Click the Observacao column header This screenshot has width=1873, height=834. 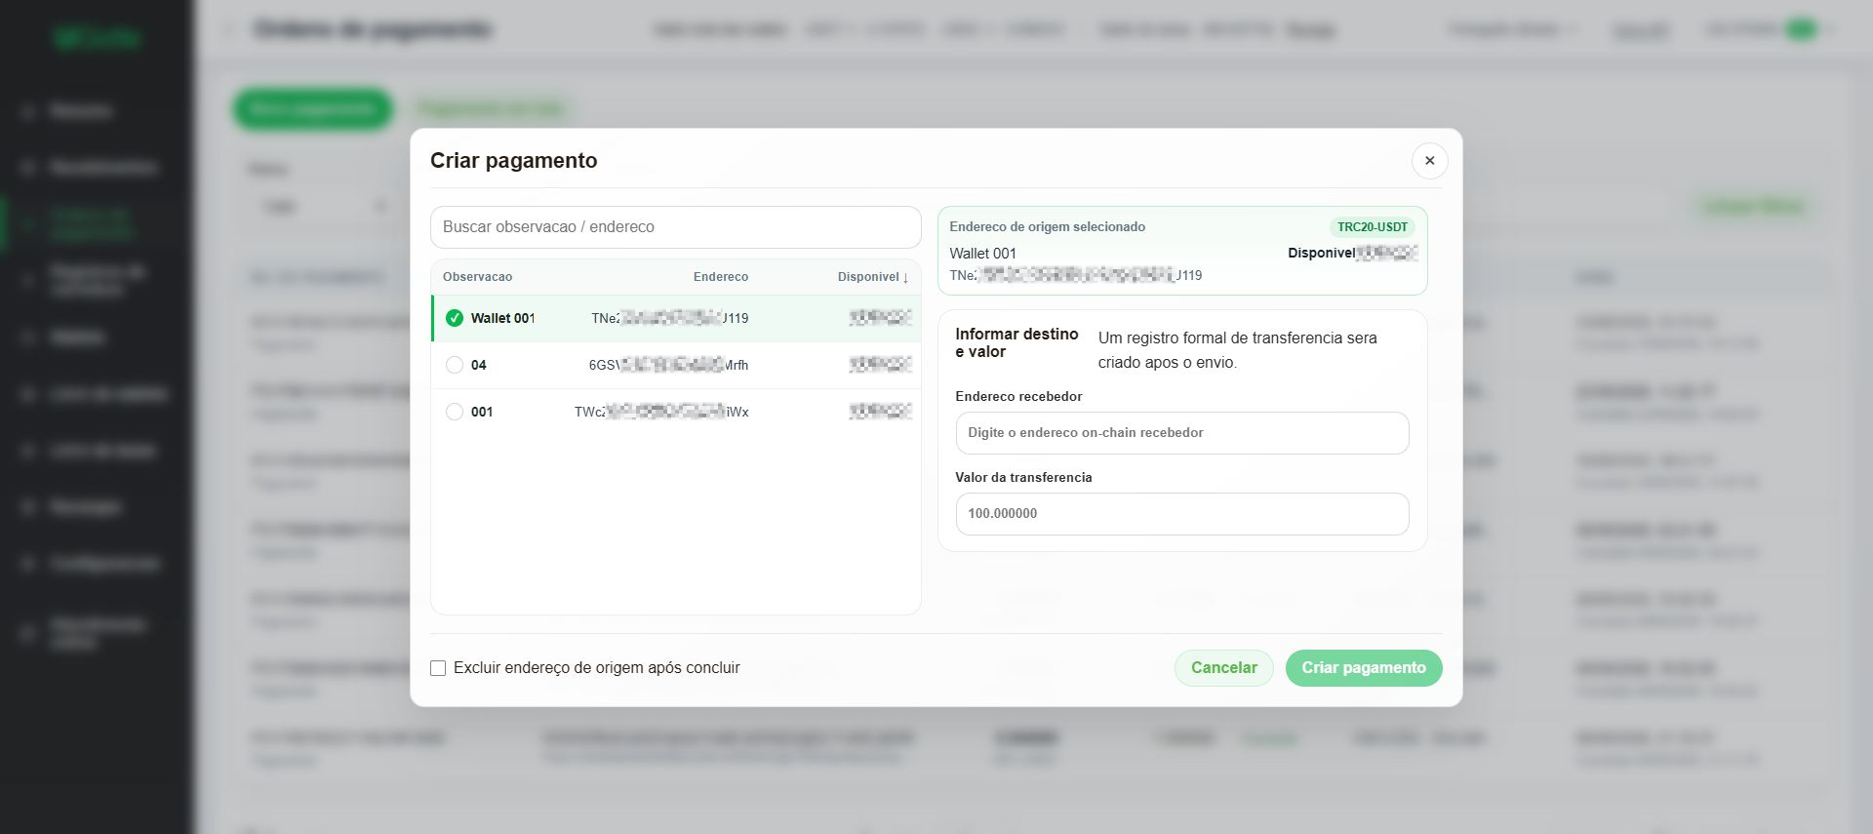point(477,277)
